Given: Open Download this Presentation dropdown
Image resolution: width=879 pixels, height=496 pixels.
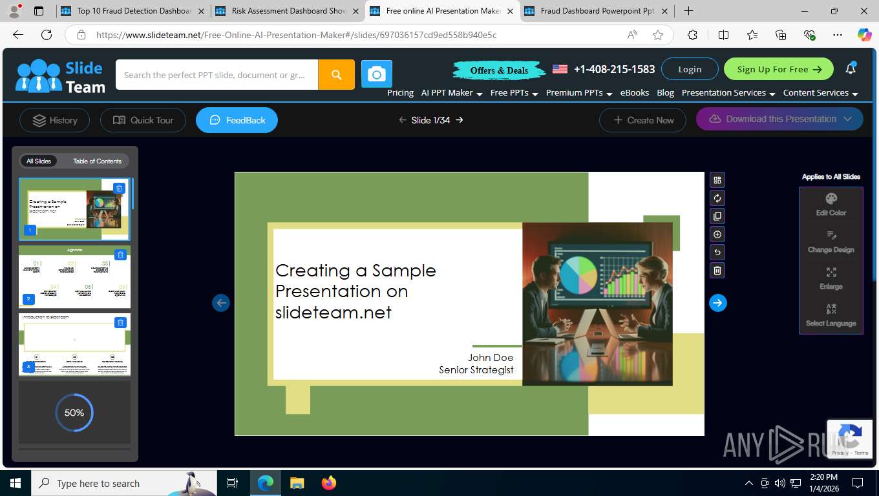Looking at the screenshot, I should [x=779, y=119].
